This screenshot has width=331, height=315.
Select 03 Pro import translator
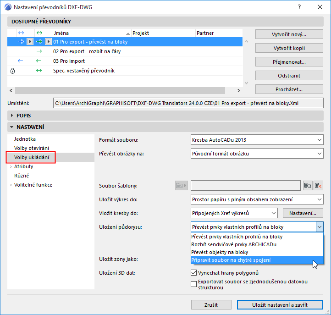125,61
